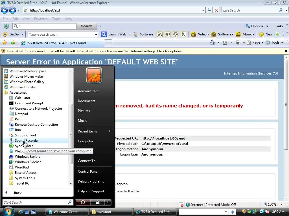Open Notepad in the Accessories list
289x216 pixels.
click(x=21, y=114)
